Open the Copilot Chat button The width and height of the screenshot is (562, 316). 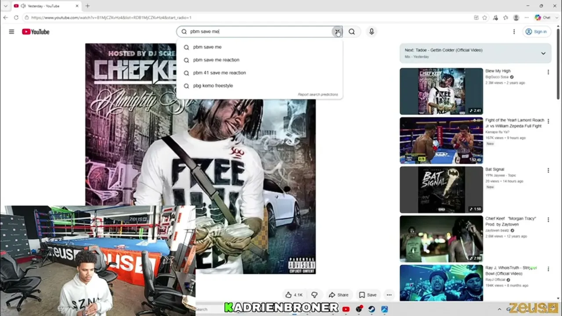pos(543,18)
